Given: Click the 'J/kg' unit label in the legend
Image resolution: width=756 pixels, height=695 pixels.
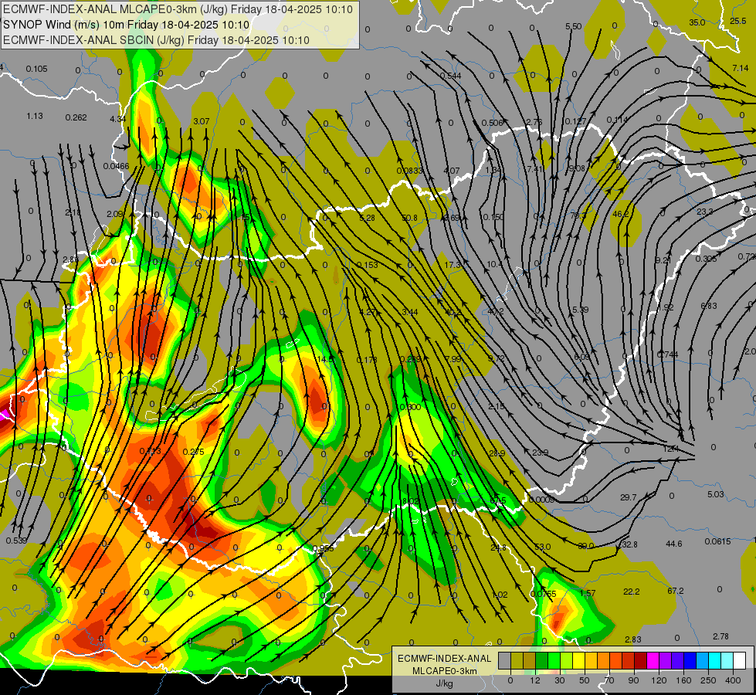Looking at the screenshot, I should [444, 683].
